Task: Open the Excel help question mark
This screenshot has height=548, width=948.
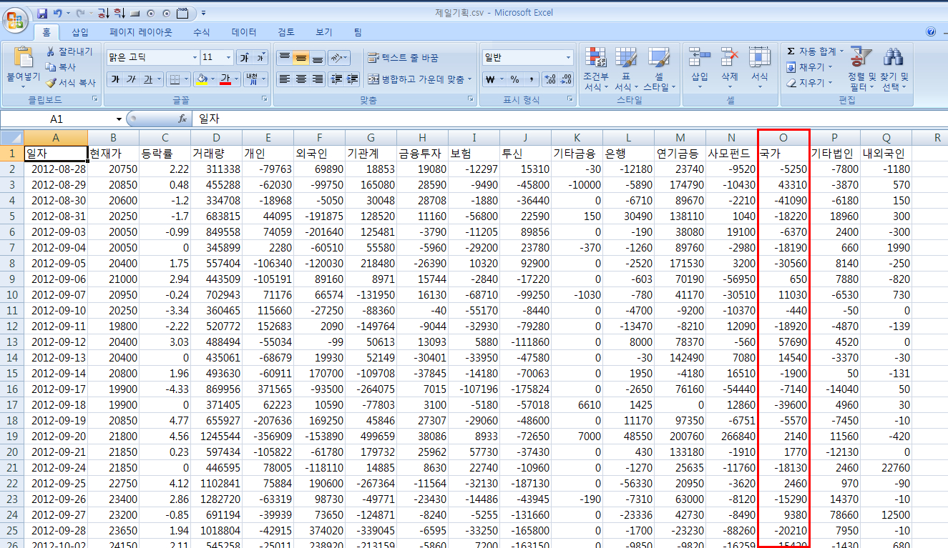Action: 930,32
